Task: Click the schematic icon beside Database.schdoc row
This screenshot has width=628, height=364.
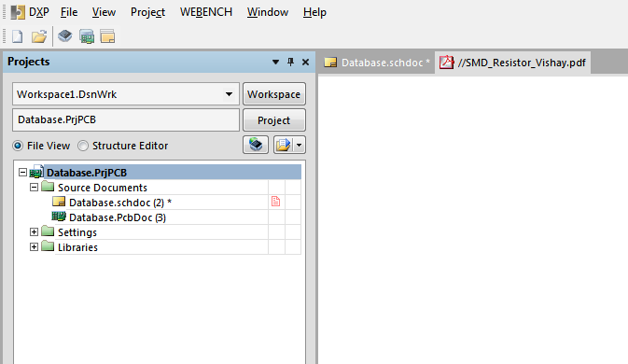Action: tap(59, 202)
